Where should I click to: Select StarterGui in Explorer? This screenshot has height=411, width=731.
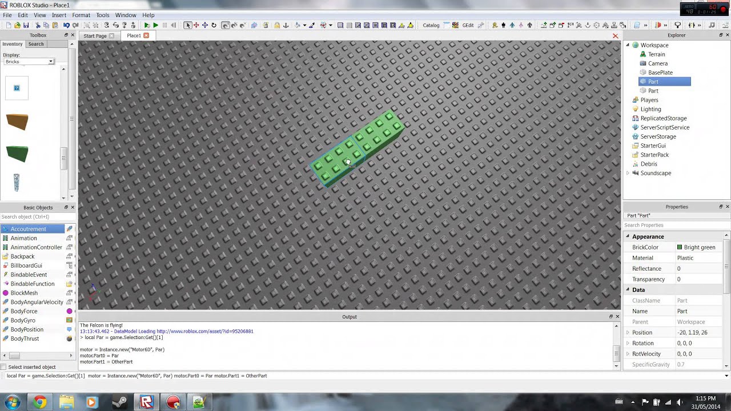653,146
